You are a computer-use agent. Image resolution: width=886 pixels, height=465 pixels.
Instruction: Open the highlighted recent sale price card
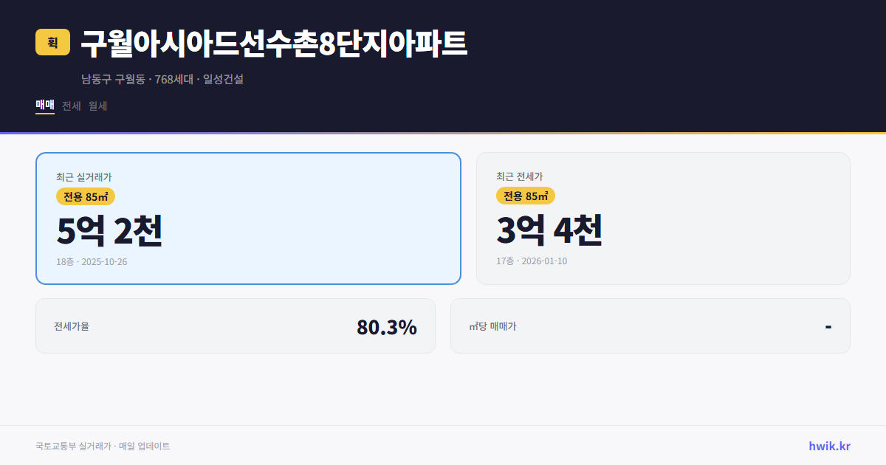(248, 218)
